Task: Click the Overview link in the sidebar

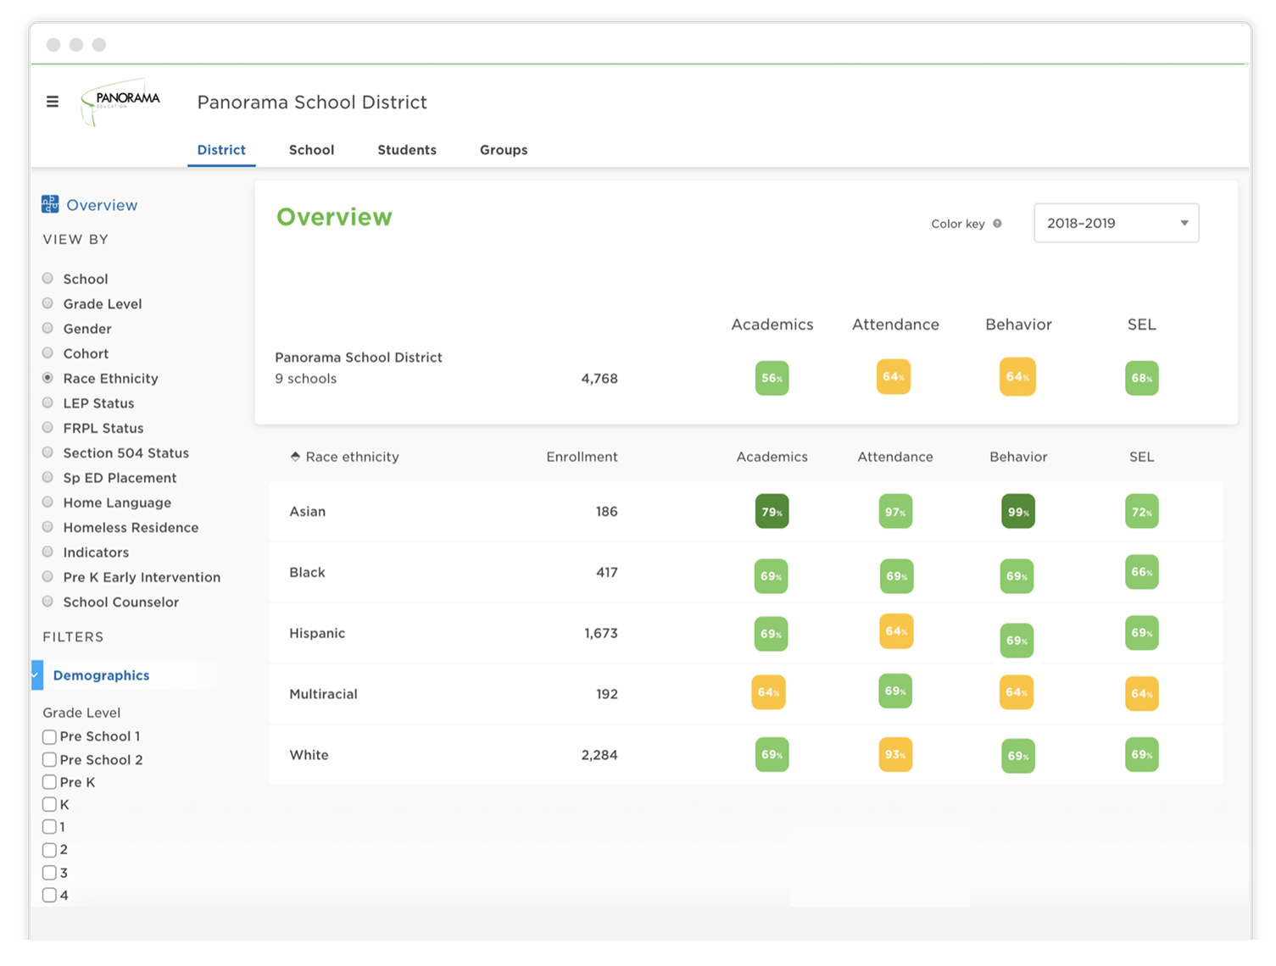Action: click(101, 204)
